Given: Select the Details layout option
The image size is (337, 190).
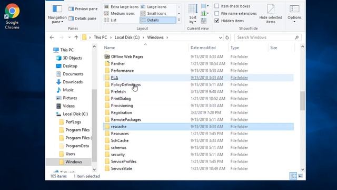Looking at the screenshot, I should [x=157, y=20].
